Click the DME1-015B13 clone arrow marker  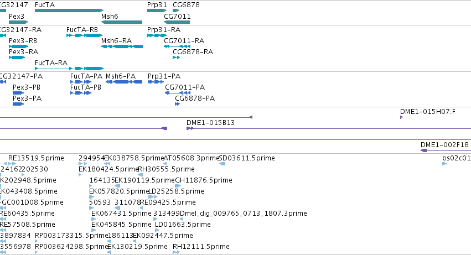pyautogui.click(x=190, y=128)
